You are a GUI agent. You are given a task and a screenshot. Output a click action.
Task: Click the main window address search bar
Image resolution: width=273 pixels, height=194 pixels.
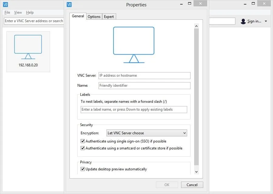coord(34,21)
